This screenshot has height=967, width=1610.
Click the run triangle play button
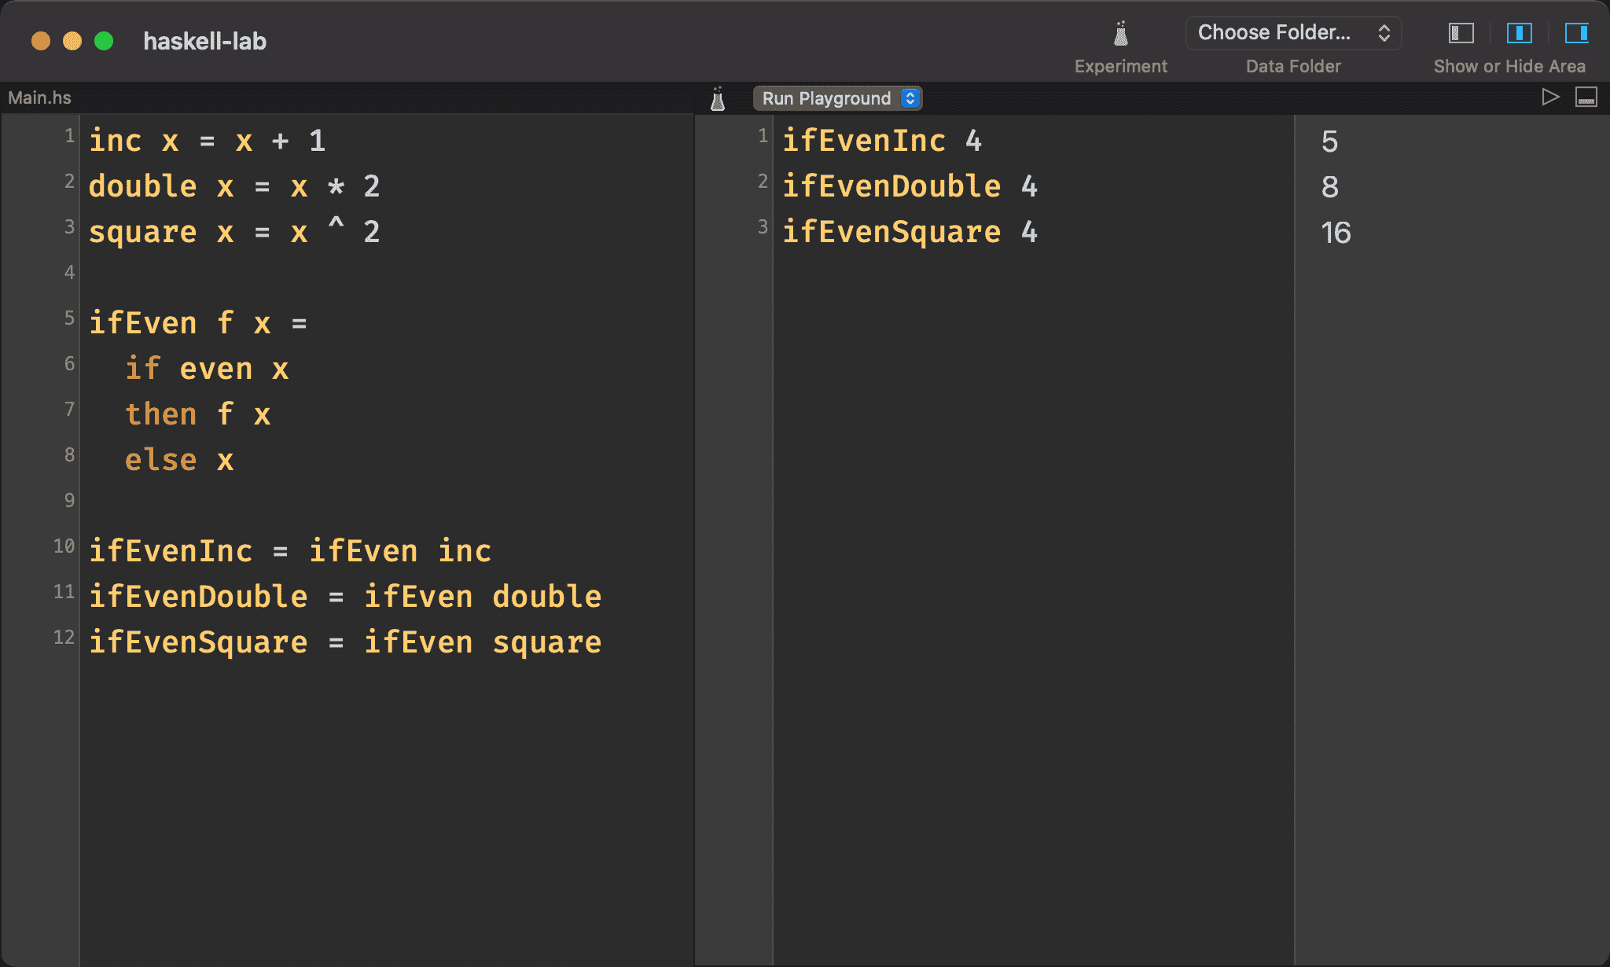click(1550, 97)
